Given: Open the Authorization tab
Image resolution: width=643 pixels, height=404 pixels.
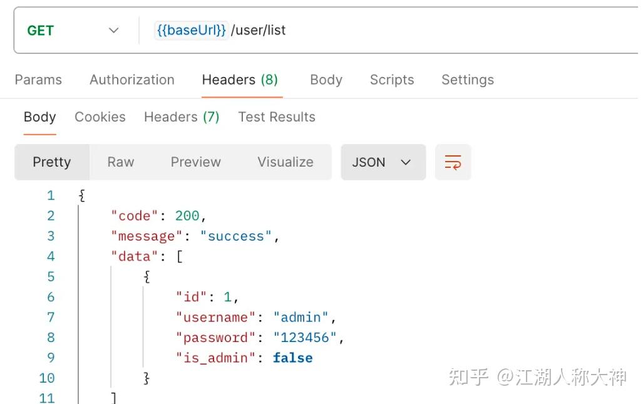Looking at the screenshot, I should tap(131, 80).
